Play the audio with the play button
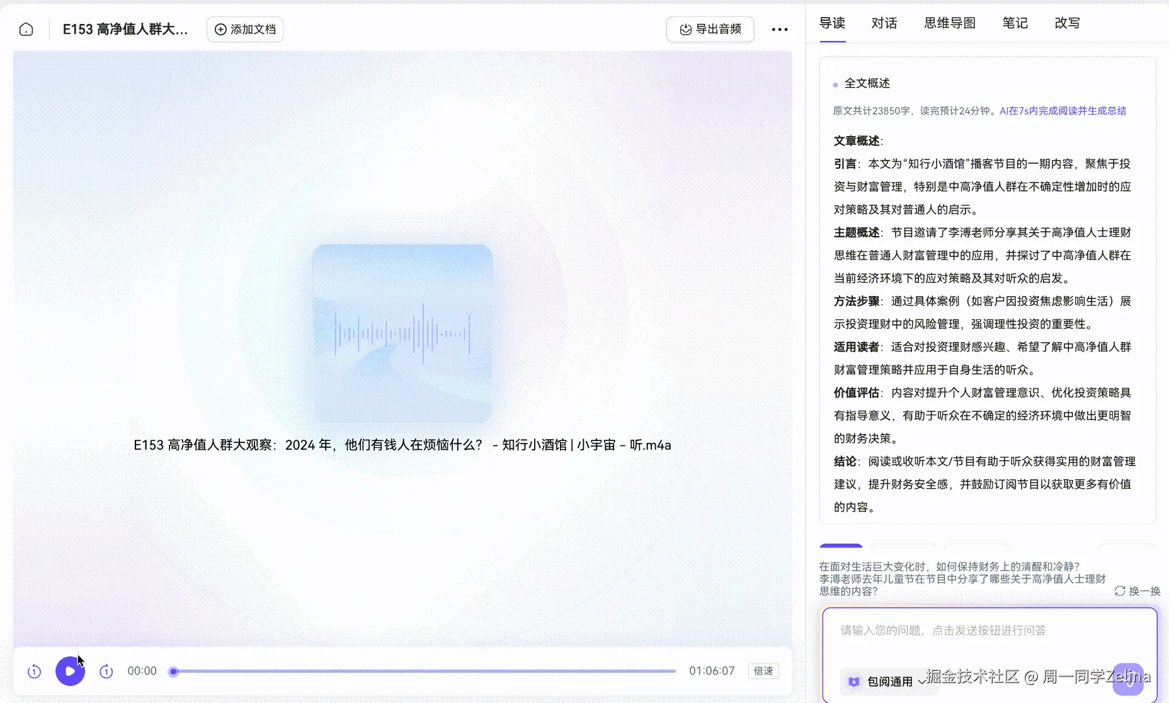 [70, 671]
